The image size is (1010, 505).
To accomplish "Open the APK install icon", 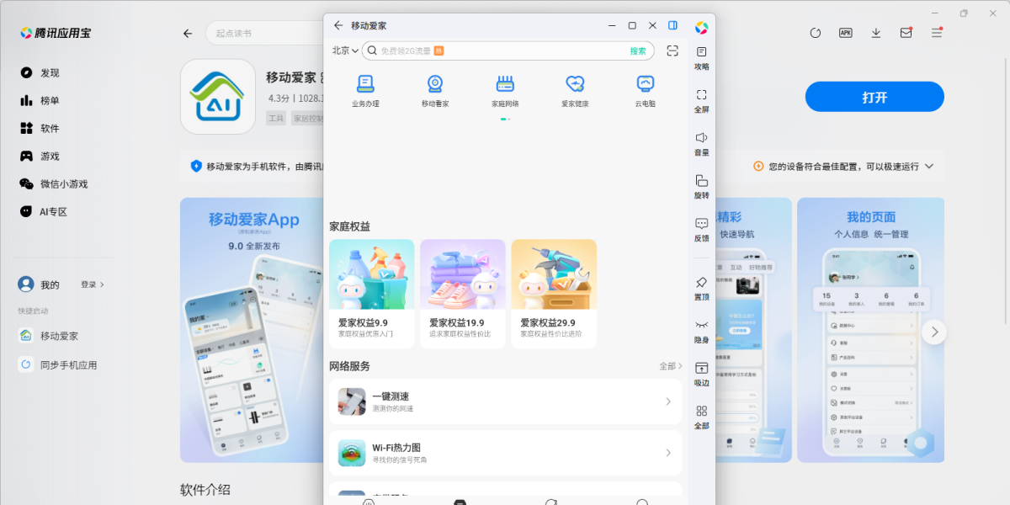I will point(846,33).
